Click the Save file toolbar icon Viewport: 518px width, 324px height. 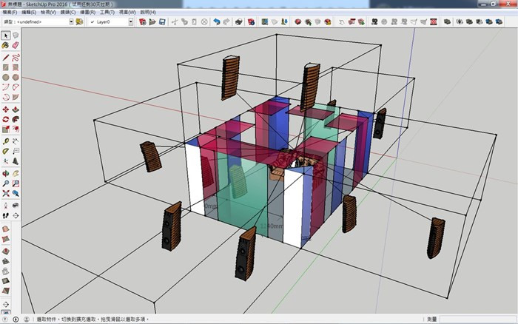click(161, 22)
